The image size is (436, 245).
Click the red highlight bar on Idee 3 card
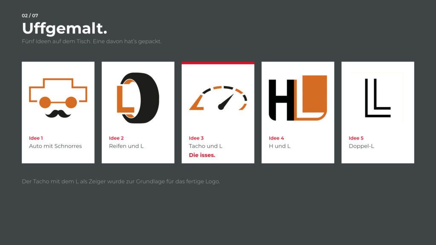tap(218, 63)
